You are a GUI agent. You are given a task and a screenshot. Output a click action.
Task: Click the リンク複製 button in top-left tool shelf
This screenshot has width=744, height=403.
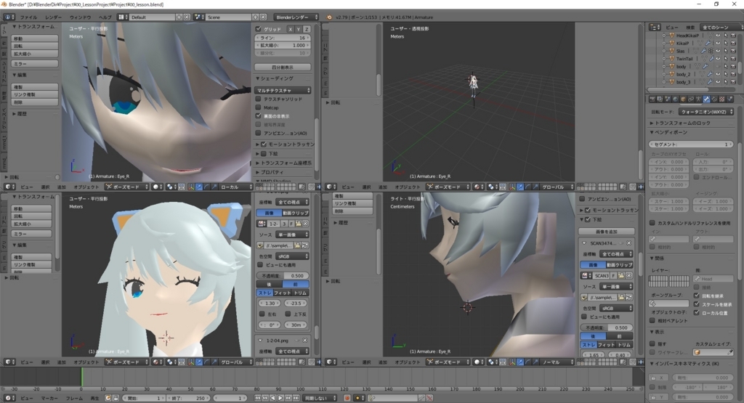click(x=35, y=94)
